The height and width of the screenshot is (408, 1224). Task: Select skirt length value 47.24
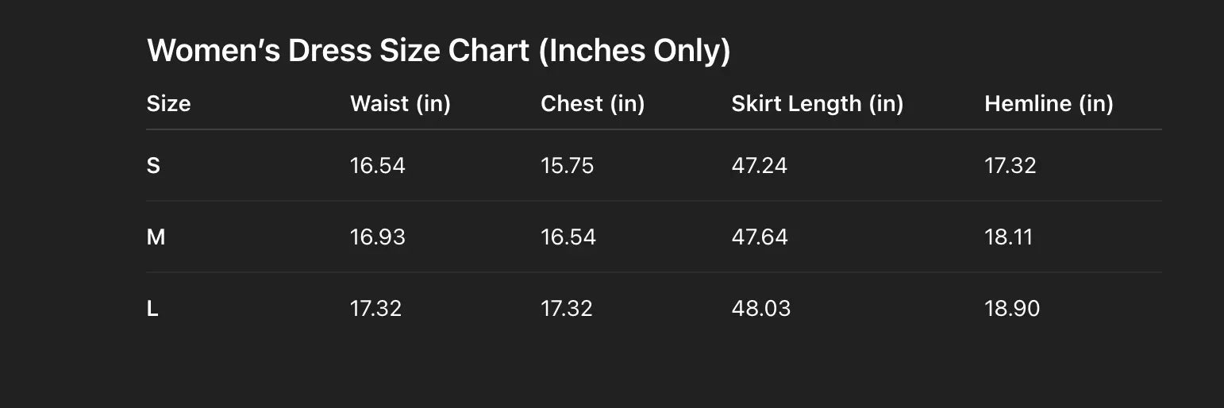[759, 166]
